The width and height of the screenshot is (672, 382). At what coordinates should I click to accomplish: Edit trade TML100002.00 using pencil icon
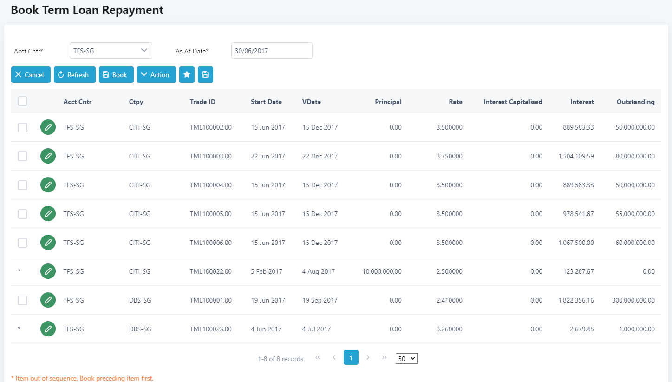[48, 127]
